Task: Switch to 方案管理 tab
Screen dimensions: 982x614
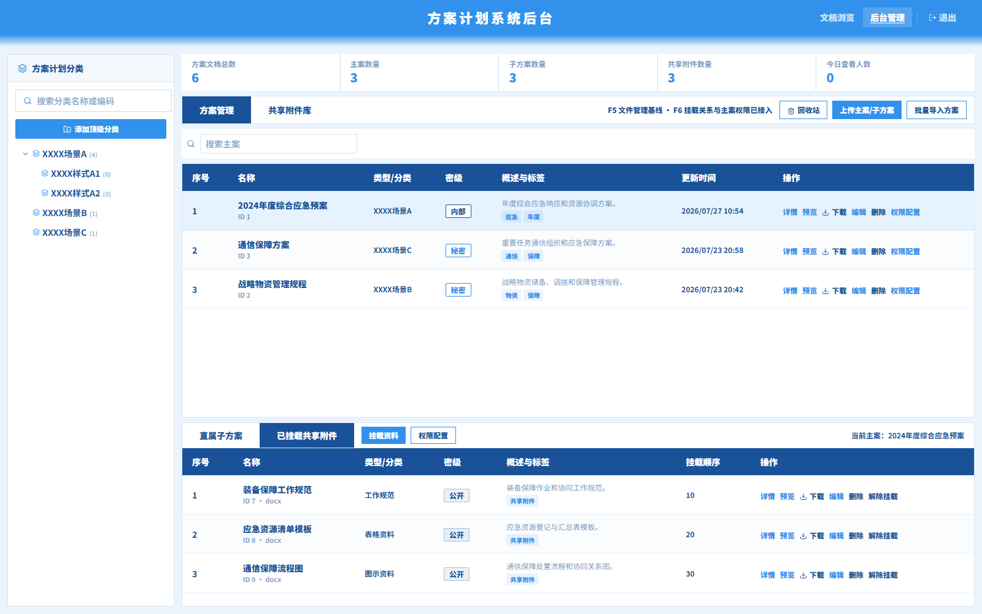Action: 217,110
